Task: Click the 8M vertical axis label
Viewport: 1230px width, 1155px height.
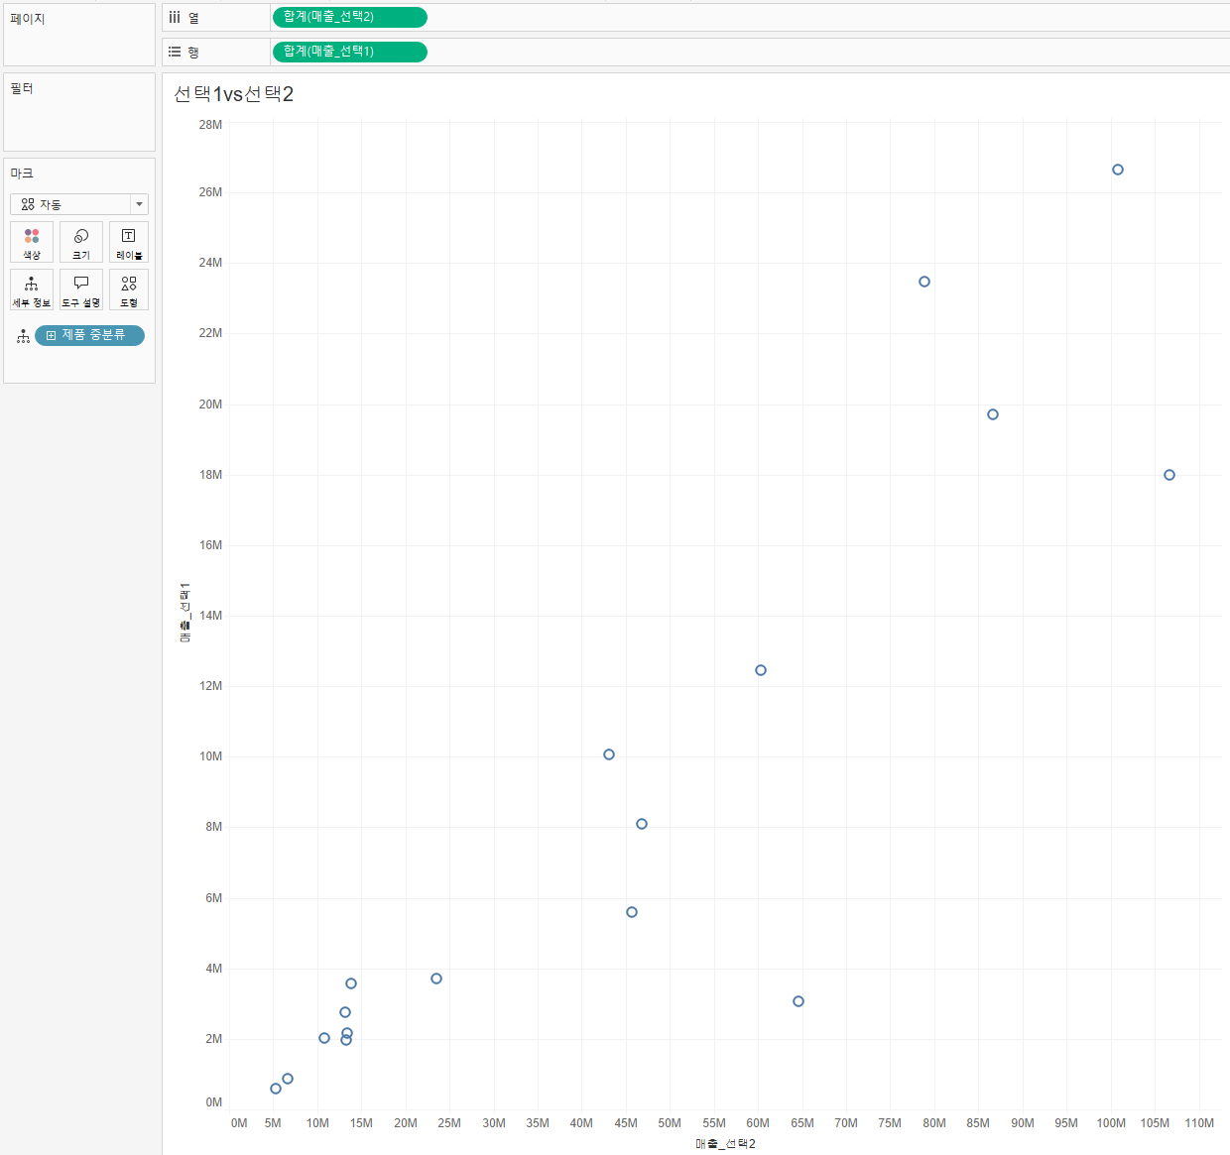Action: click(214, 827)
